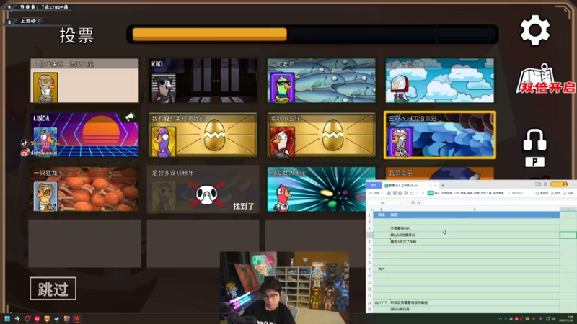Screen dimensions: 577x324
Task: Click the window layout icon left of WPS login
Action: (x=538, y=184)
